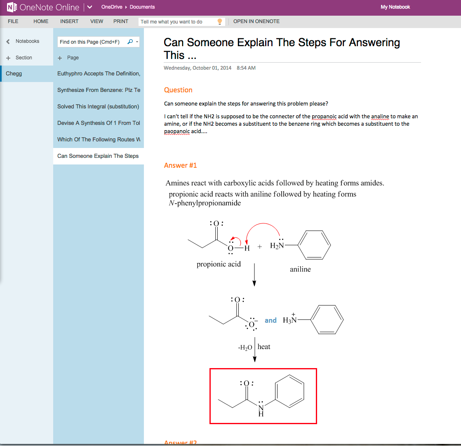Open the FILE menu
Viewport: 461px width, 446px height.
[x=13, y=21]
